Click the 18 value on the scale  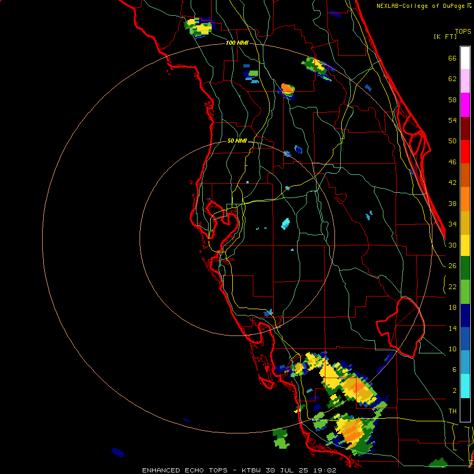pos(452,308)
